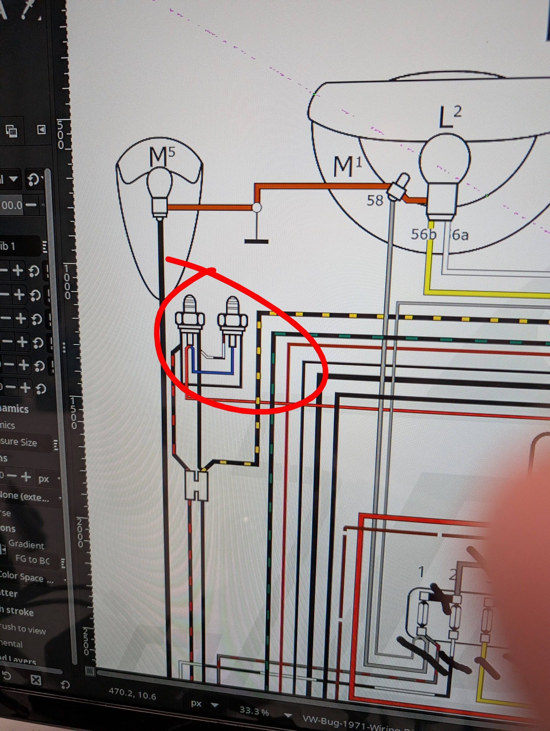Decrease Opacity with the minus button
The width and height of the screenshot is (550, 731).
31,205
